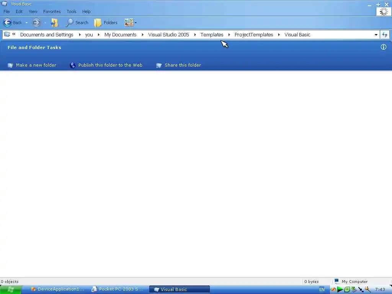Viewport: 392px width, 294px height.
Task: Click the folder icon in the address bar
Action: [x=7, y=34]
